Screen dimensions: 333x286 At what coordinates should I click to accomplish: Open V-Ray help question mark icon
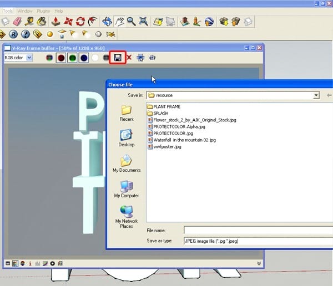pyautogui.click(x=26, y=34)
